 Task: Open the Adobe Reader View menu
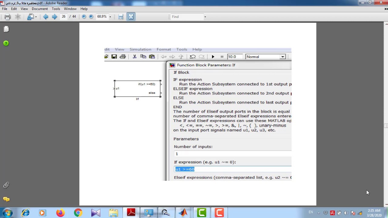[24, 9]
